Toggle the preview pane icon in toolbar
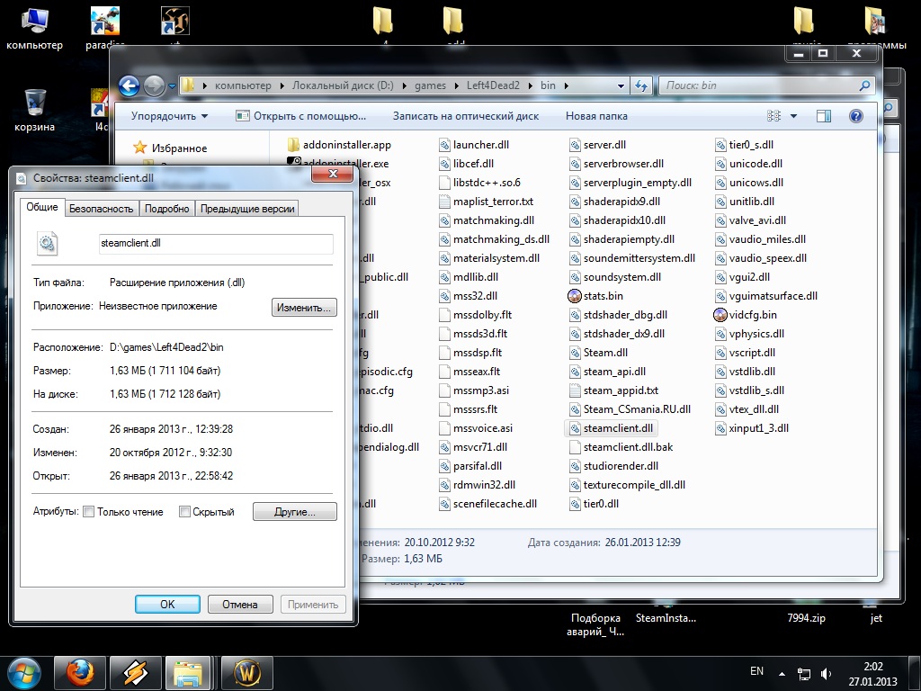The image size is (921, 691). (x=823, y=116)
